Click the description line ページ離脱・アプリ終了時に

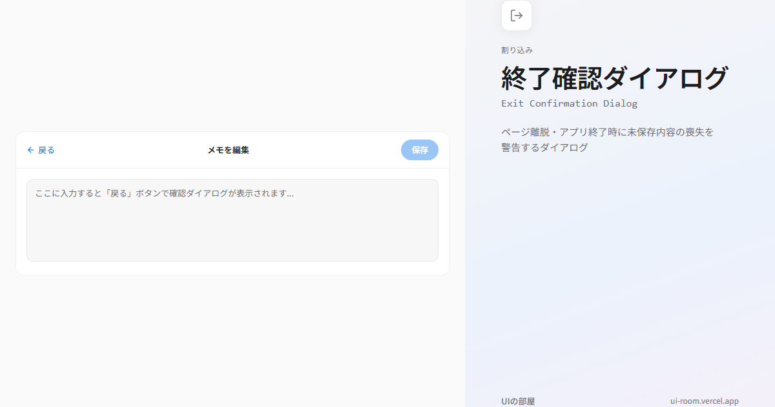pos(608,132)
